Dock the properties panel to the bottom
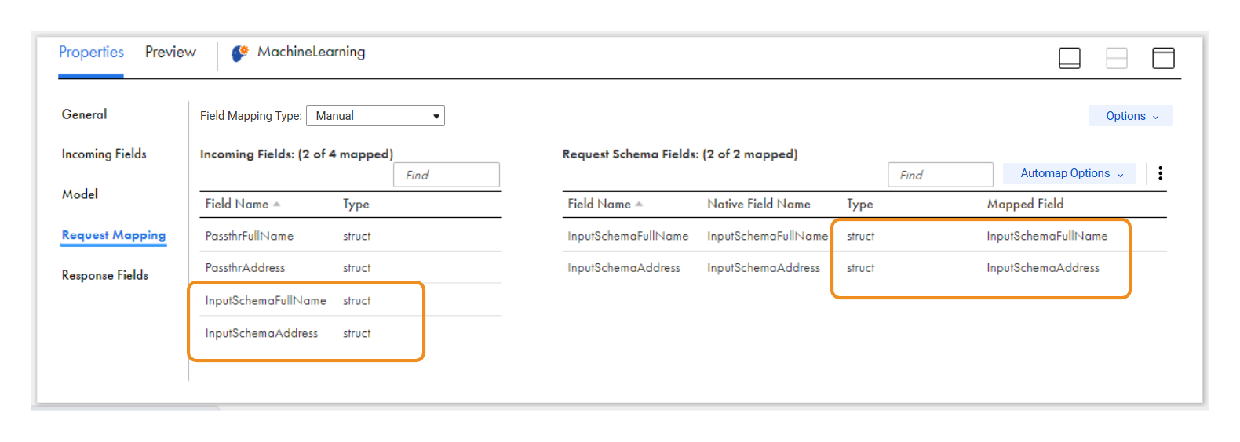 [1070, 58]
